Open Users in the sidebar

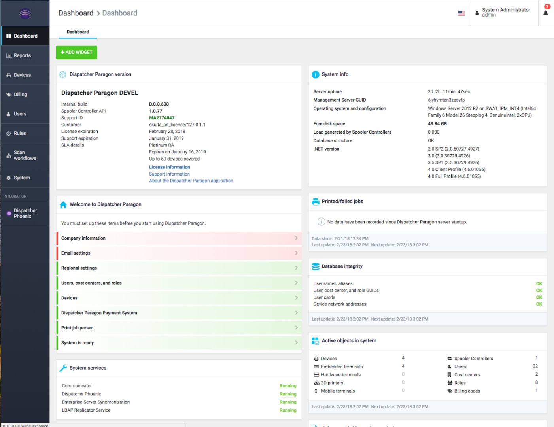[25, 114]
